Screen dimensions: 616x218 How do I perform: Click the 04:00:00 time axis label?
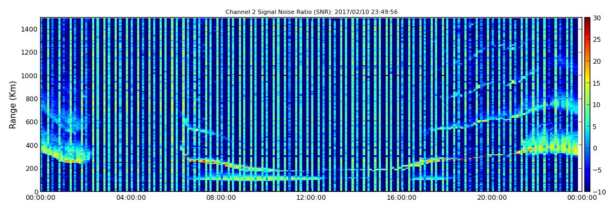[x=130, y=198]
